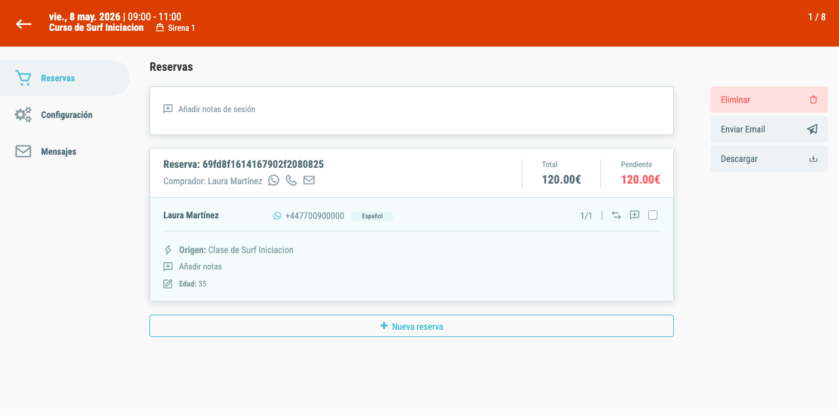
Task: Contact buyer Laura Martínez via WhatsApp icon
Action: coord(274,180)
